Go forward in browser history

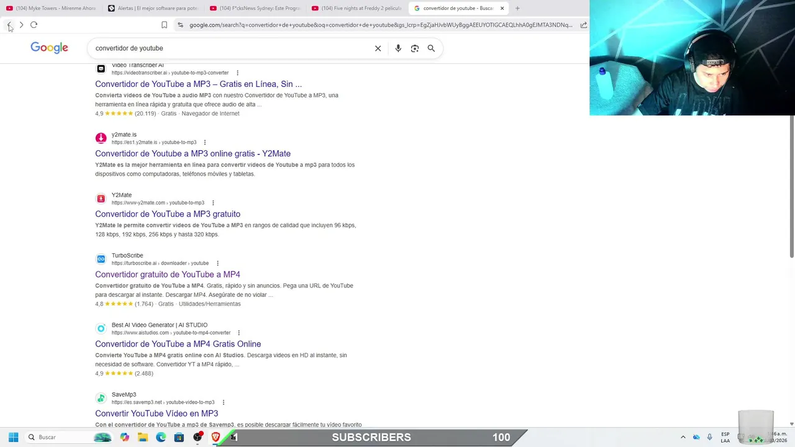click(21, 25)
